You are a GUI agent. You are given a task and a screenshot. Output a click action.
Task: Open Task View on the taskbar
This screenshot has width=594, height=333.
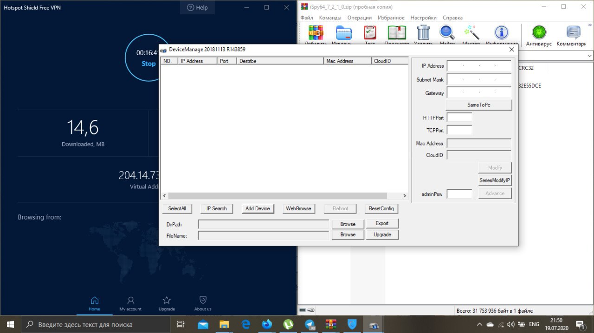click(x=181, y=324)
